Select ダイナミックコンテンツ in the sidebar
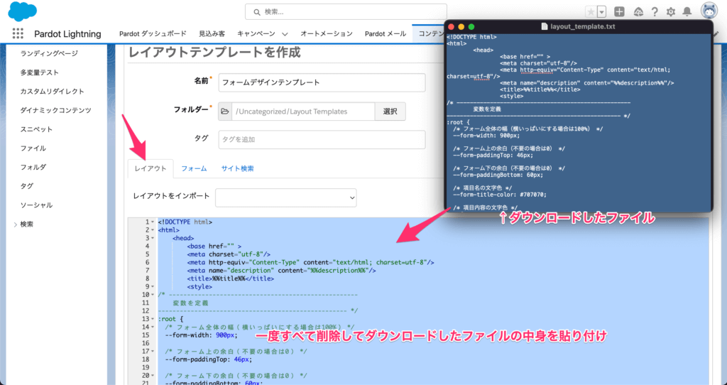The image size is (727, 385). [55, 110]
